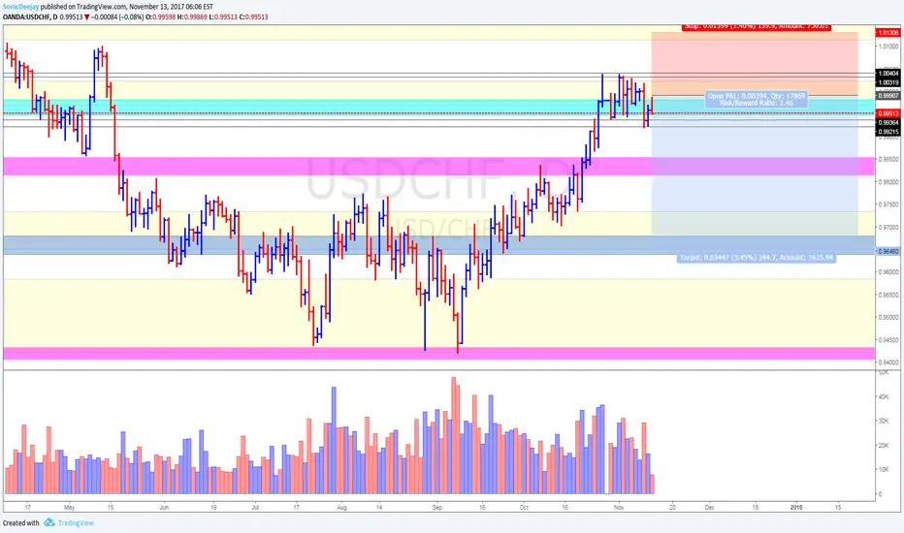Click the May label on time axis
The width and height of the screenshot is (904, 533).
[69, 508]
